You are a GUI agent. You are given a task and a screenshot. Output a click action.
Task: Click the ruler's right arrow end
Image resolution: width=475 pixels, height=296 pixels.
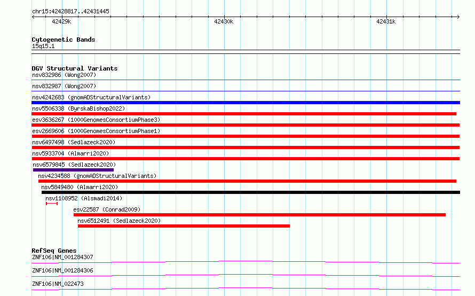point(458,17)
